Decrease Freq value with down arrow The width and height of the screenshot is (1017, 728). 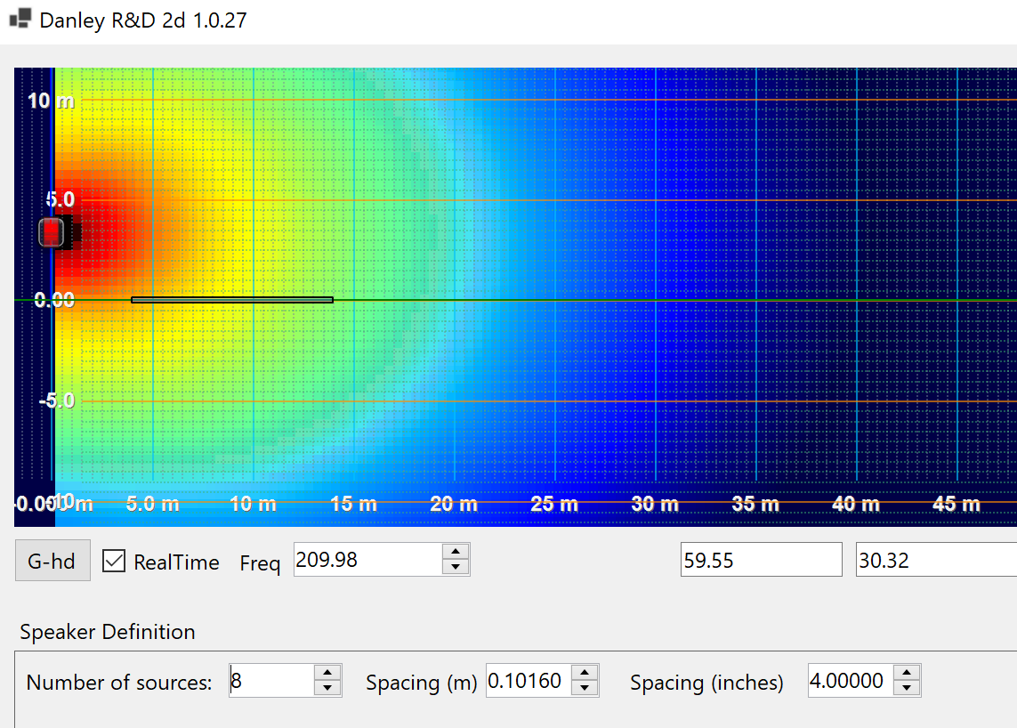pyautogui.click(x=455, y=567)
